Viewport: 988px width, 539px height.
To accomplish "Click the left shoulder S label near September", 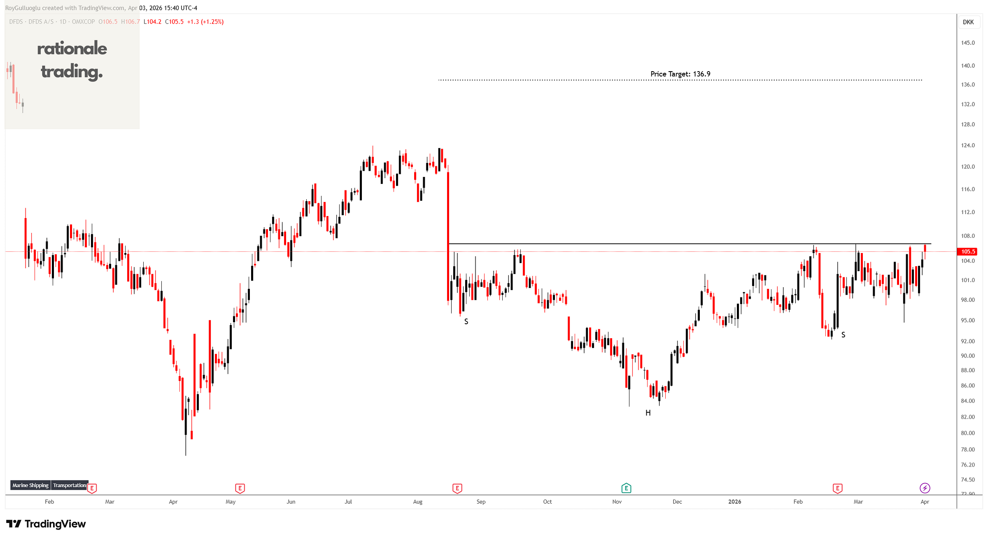I will 466,322.
